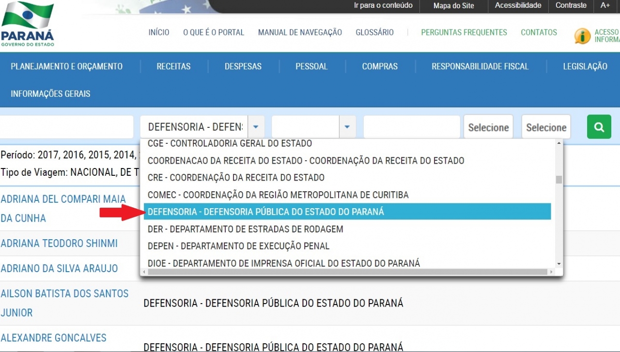Viewport: 620px width, 352px height.
Task: Select DER - DEPARTAMENTO DE ESTRADAS DE RODAGEM
Action: click(x=348, y=229)
